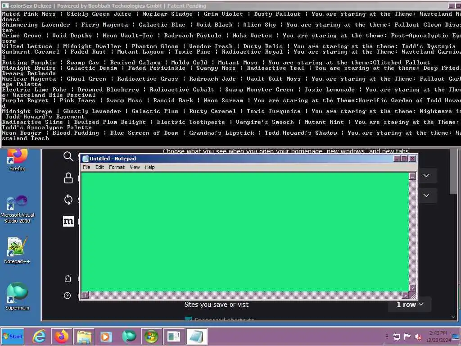Open the Notepad++ desktop shortcut
461x346 pixels.
[x=17, y=250]
